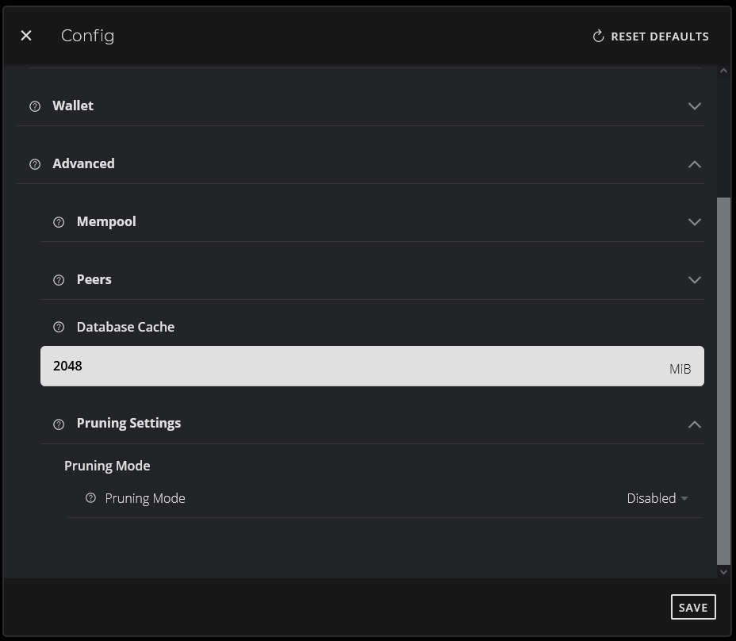Click RESET DEFAULTS

pyautogui.click(x=660, y=36)
